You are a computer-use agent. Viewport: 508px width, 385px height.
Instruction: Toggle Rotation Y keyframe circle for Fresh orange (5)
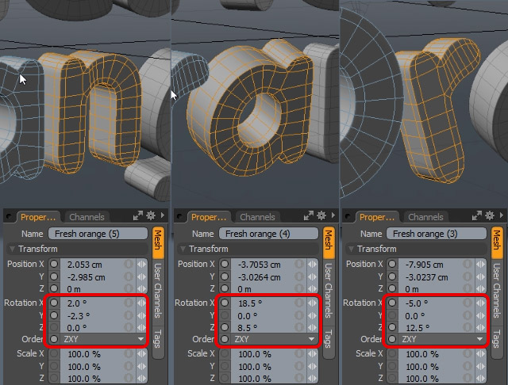(x=54, y=315)
